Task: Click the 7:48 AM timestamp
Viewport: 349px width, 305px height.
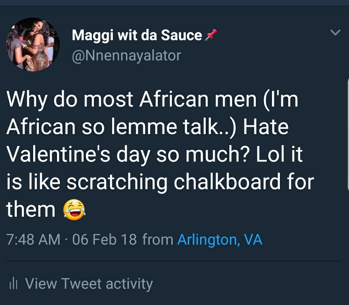Action: click(x=34, y=239)
